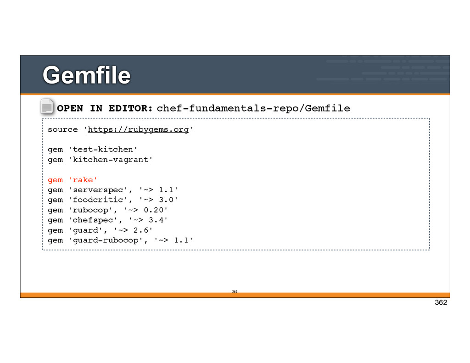Image resolution: width=470 pixels, height=363 pixels.
Task: Click the line gem 'guard-rubocop', '~> 1.1'
Action: click(x=120, y=240)
